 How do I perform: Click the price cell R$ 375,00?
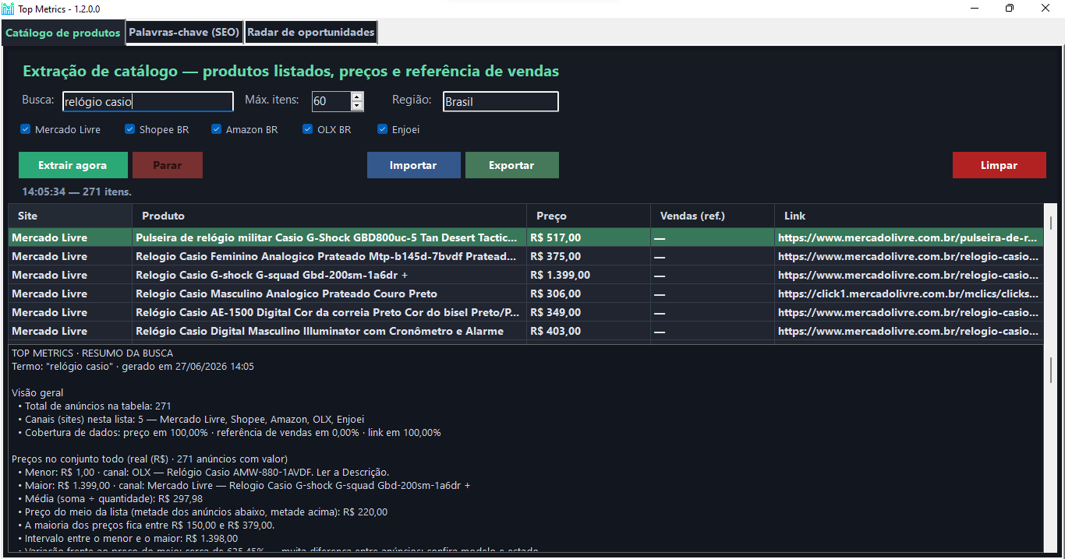(x=589, y=256)
